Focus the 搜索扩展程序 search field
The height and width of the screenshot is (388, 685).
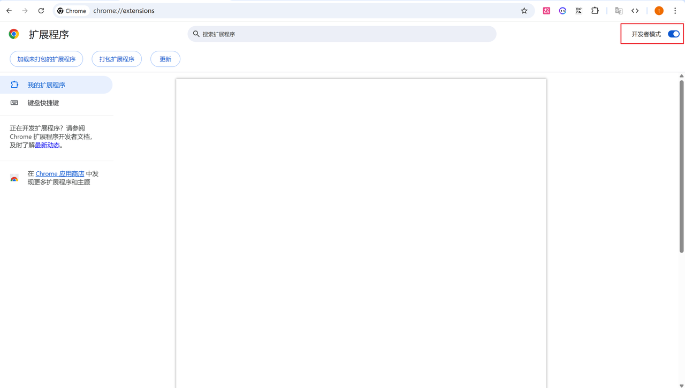click(x=342, y=34)
